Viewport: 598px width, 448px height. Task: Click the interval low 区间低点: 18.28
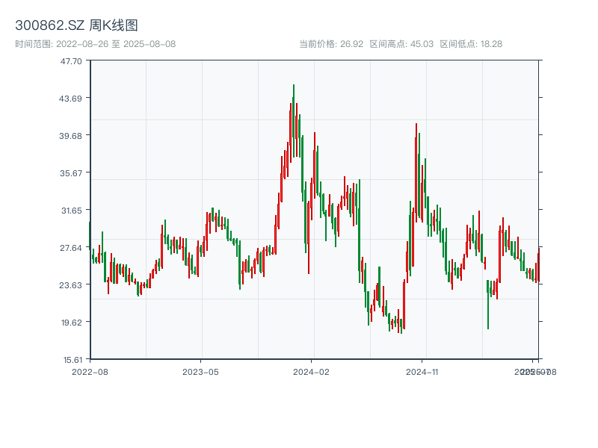tap(471, 44)
